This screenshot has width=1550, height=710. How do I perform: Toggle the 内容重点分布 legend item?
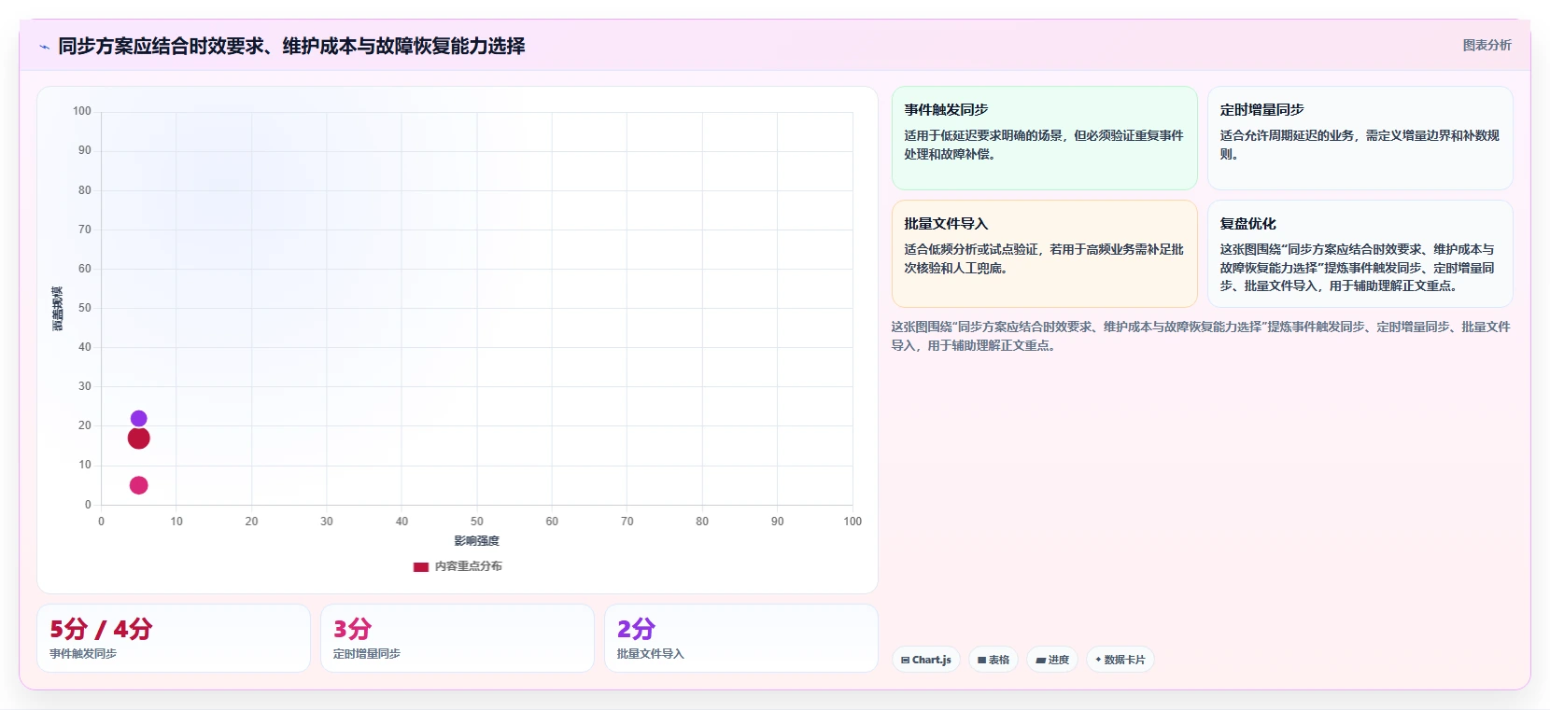[458, 566]
